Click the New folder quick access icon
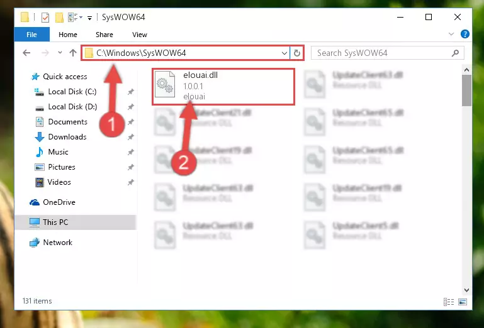Image resolution: width=484 pixels, height=328 pixels. coord(59,17)
